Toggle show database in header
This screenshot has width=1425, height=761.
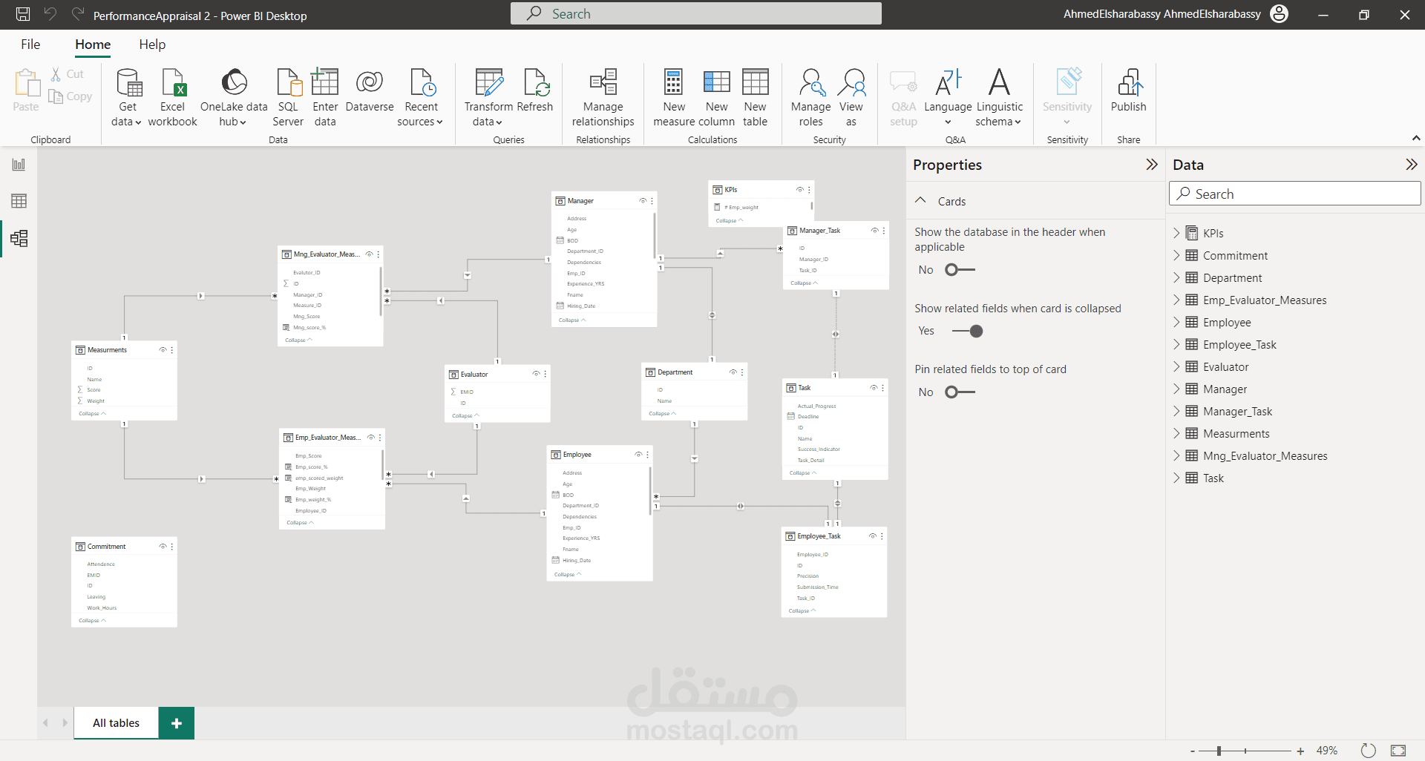pos(960,270)
